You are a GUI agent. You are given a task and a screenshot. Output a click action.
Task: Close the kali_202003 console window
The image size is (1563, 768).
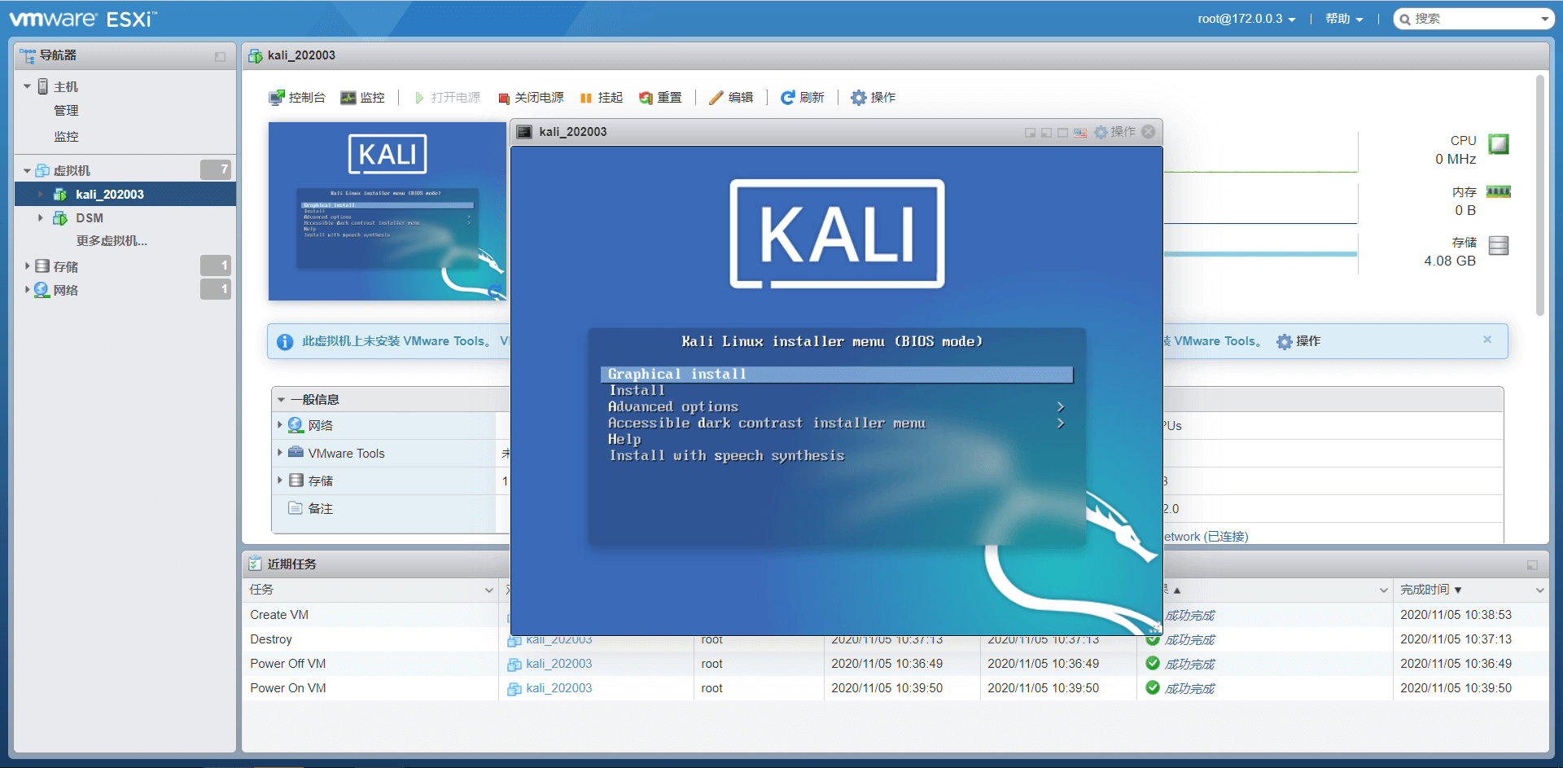pyautogui.click(x=1148, y=131)
